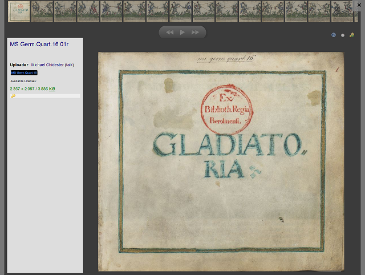Viewport: 365px width, 275px height.
Task: Select the fifth thumbnail in the filmstrip
Action: (111, 11)
